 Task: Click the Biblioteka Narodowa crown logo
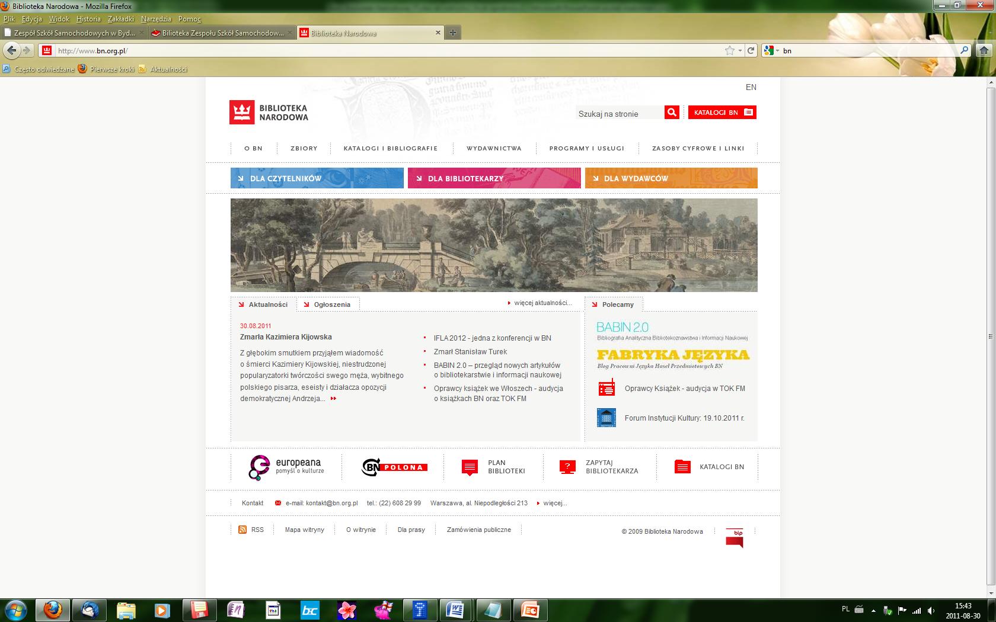click(241, 113)
